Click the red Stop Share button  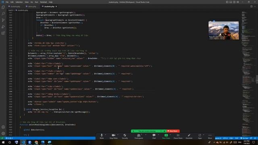tap(173, 131)
